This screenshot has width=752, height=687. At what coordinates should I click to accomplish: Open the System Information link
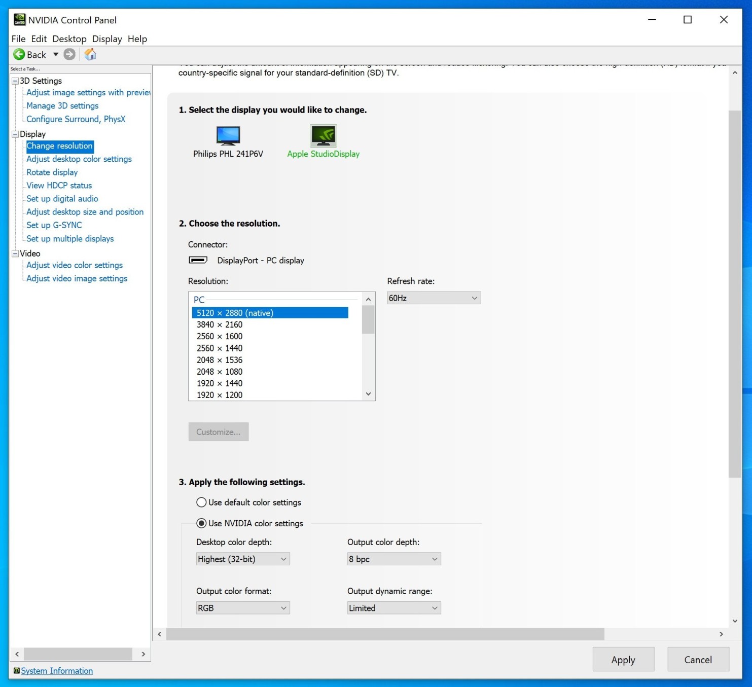click(57, 671)
